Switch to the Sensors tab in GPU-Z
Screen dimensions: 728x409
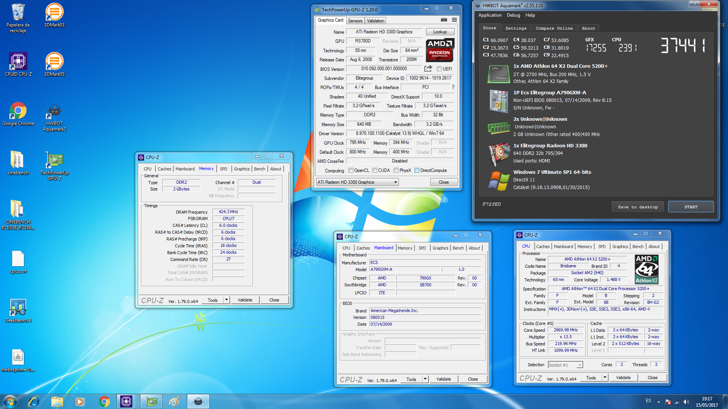click(355, 21)
